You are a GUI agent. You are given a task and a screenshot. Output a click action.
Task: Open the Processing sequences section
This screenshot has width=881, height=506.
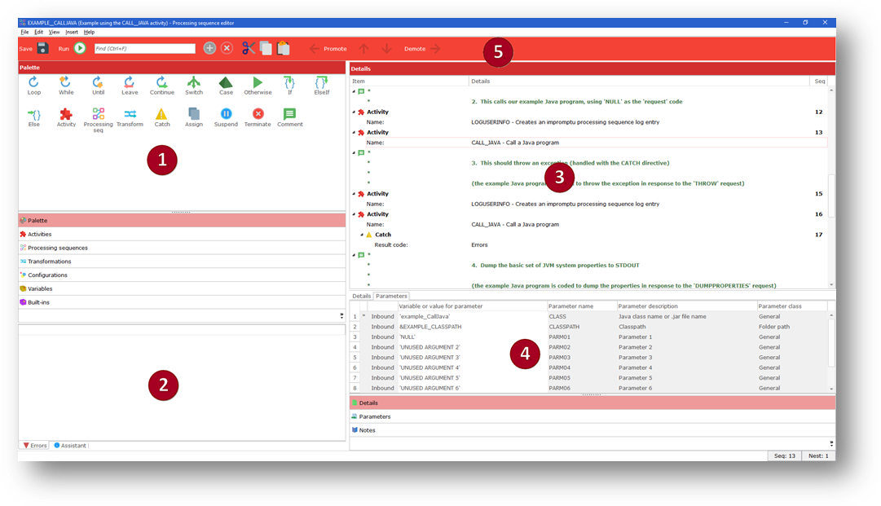point(182,248)
